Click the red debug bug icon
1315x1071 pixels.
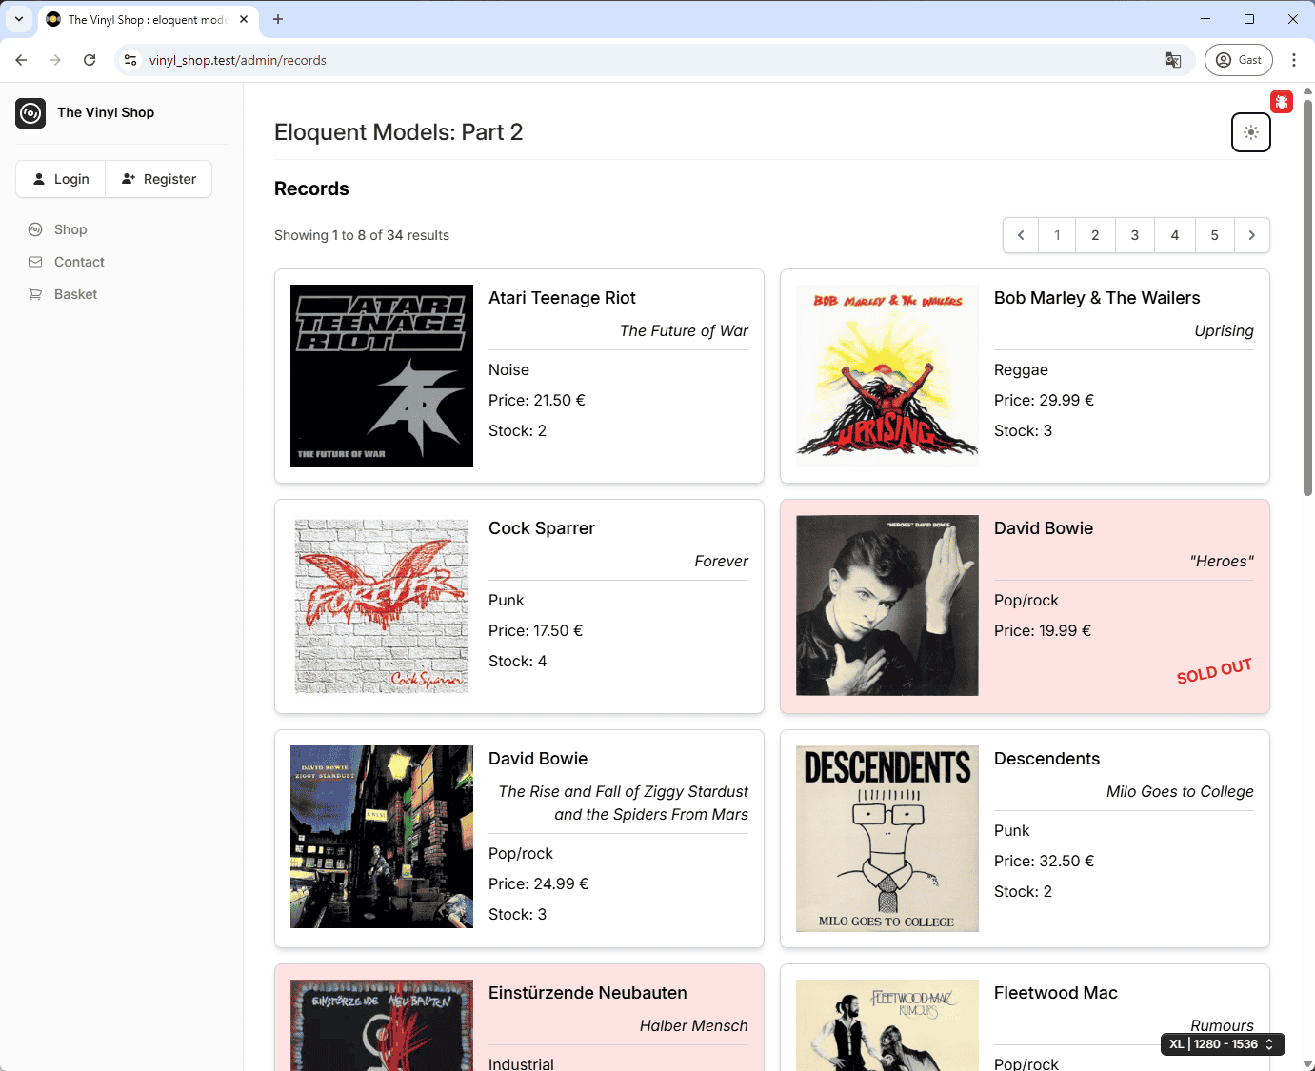[1282, 102]
